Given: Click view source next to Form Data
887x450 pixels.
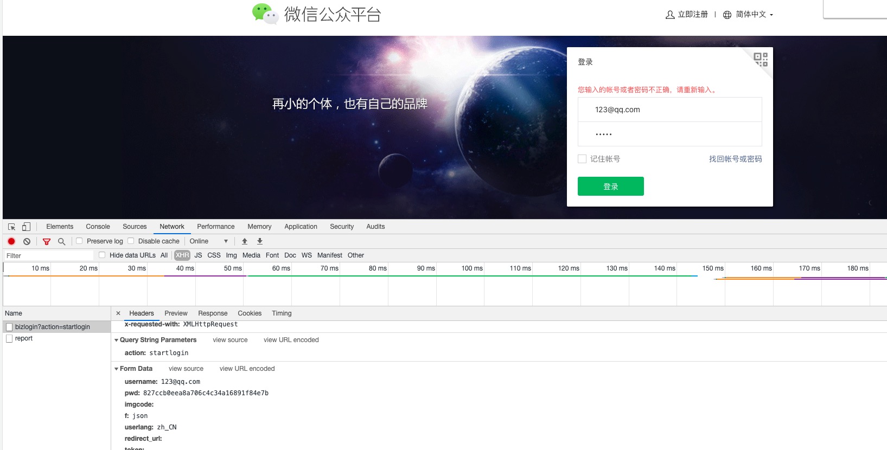Looking at the screenshot, I should point(186,369).
